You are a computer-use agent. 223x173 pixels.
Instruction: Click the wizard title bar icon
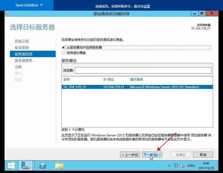[x=7, y=14]
